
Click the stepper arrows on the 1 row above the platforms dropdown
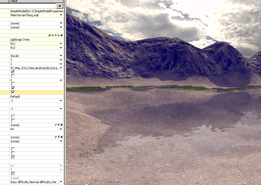[61, 64]
